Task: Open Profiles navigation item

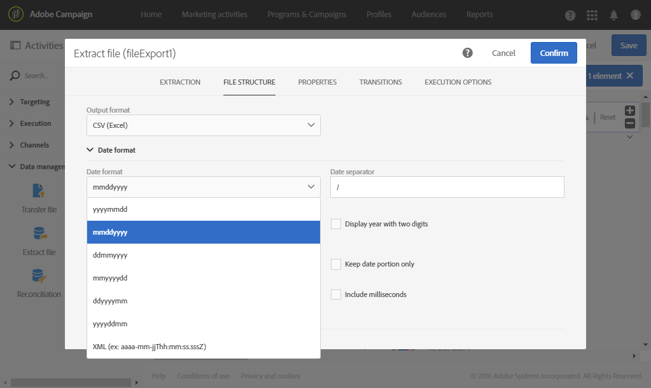Action: coord(379,14)
